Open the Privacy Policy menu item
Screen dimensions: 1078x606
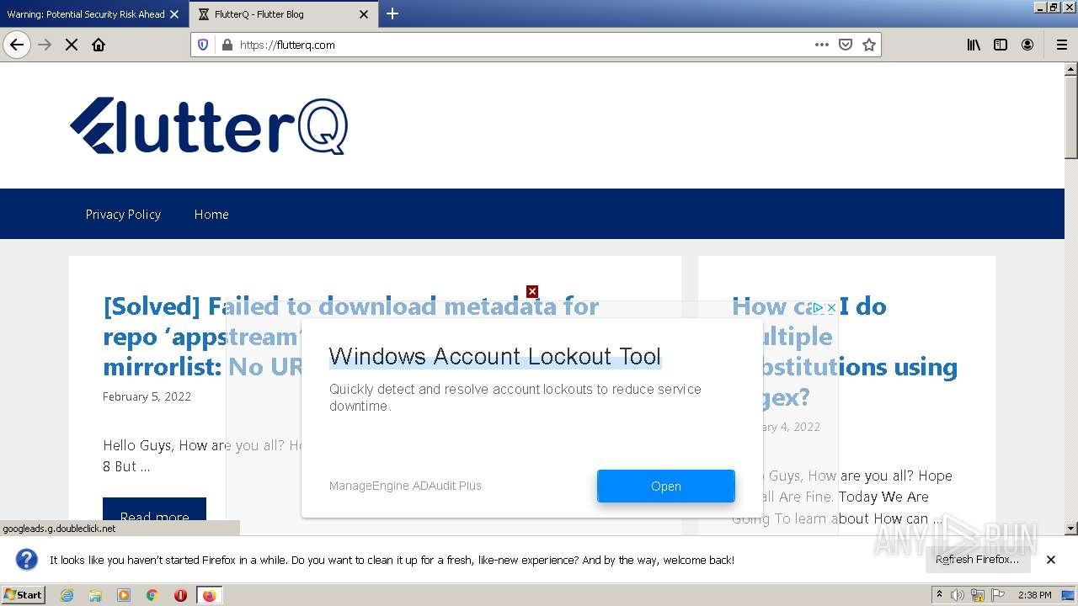123,214
